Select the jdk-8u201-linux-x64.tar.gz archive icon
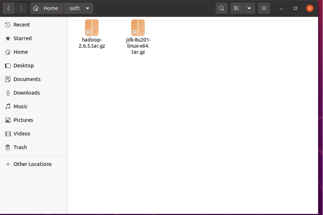The image size is (323, 215). pyautogui.click(x=138, y=28)
